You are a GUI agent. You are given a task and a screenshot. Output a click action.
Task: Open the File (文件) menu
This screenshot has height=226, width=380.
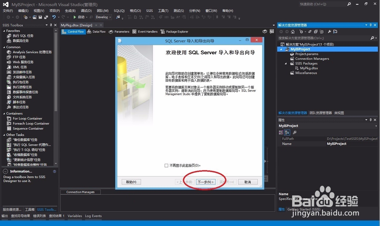click(x=8, y=11)
